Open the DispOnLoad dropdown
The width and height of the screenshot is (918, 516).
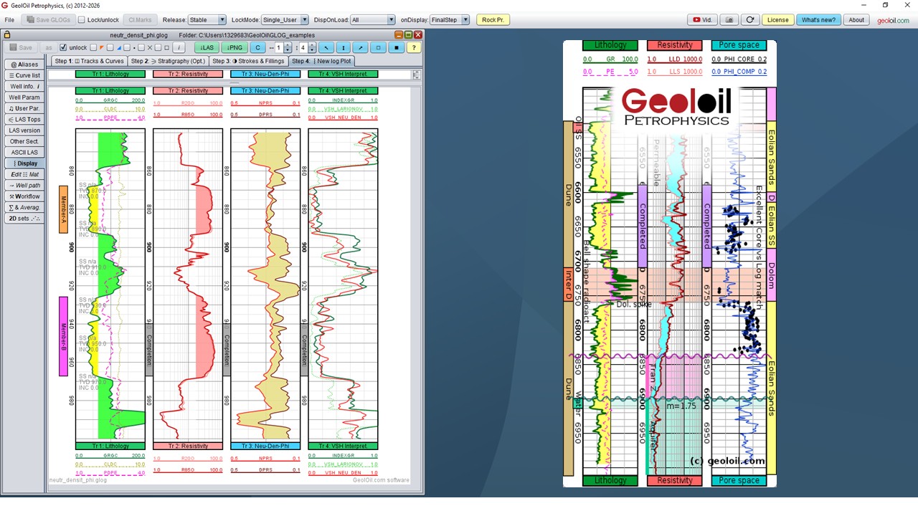point(373,20)
